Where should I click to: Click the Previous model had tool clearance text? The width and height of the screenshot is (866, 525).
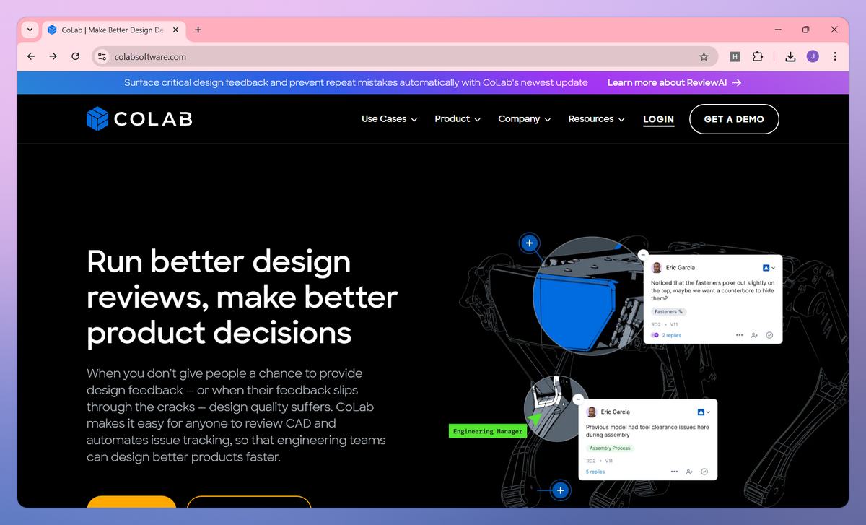[647, 431]
